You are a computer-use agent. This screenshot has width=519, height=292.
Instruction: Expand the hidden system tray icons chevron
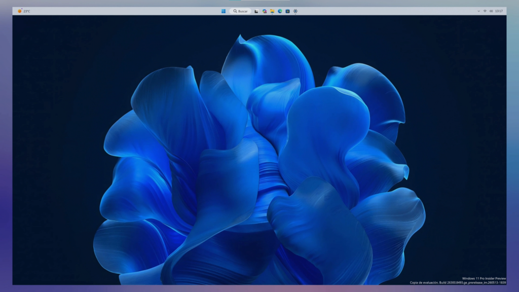(x=478, y=11)
